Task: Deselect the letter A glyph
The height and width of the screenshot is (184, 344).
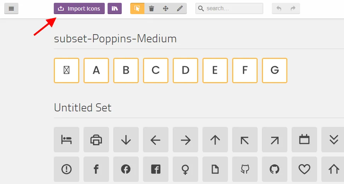Action: click(x=96, y=70)
